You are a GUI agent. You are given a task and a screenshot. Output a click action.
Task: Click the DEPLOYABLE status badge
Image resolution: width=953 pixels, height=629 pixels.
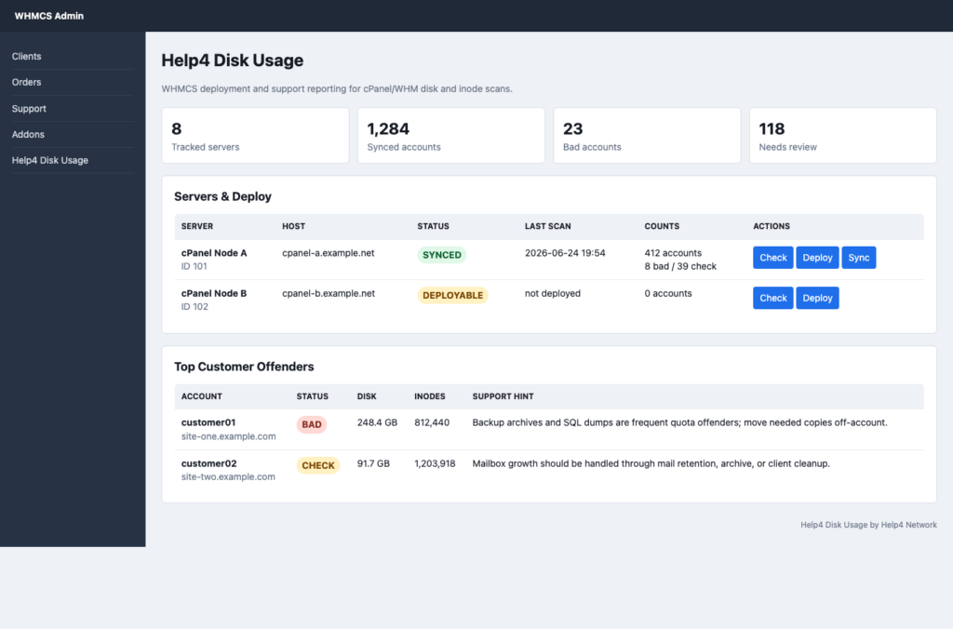click(x=453, y=295)
